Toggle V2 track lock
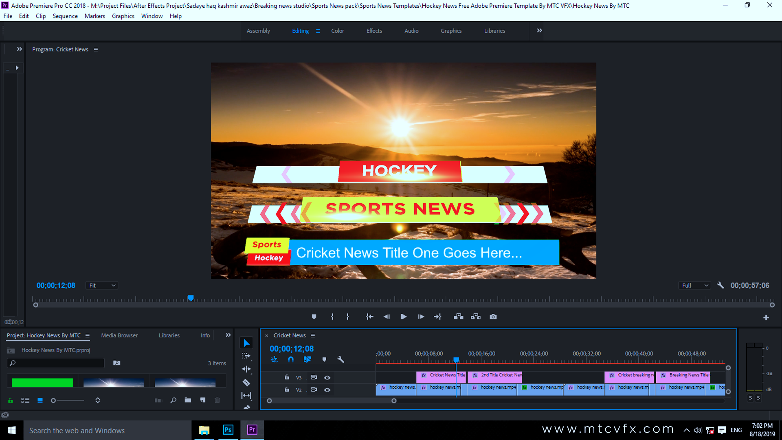782x440 pixels. point(287,389)
